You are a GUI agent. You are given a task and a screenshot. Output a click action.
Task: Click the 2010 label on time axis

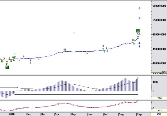(12, 114)
